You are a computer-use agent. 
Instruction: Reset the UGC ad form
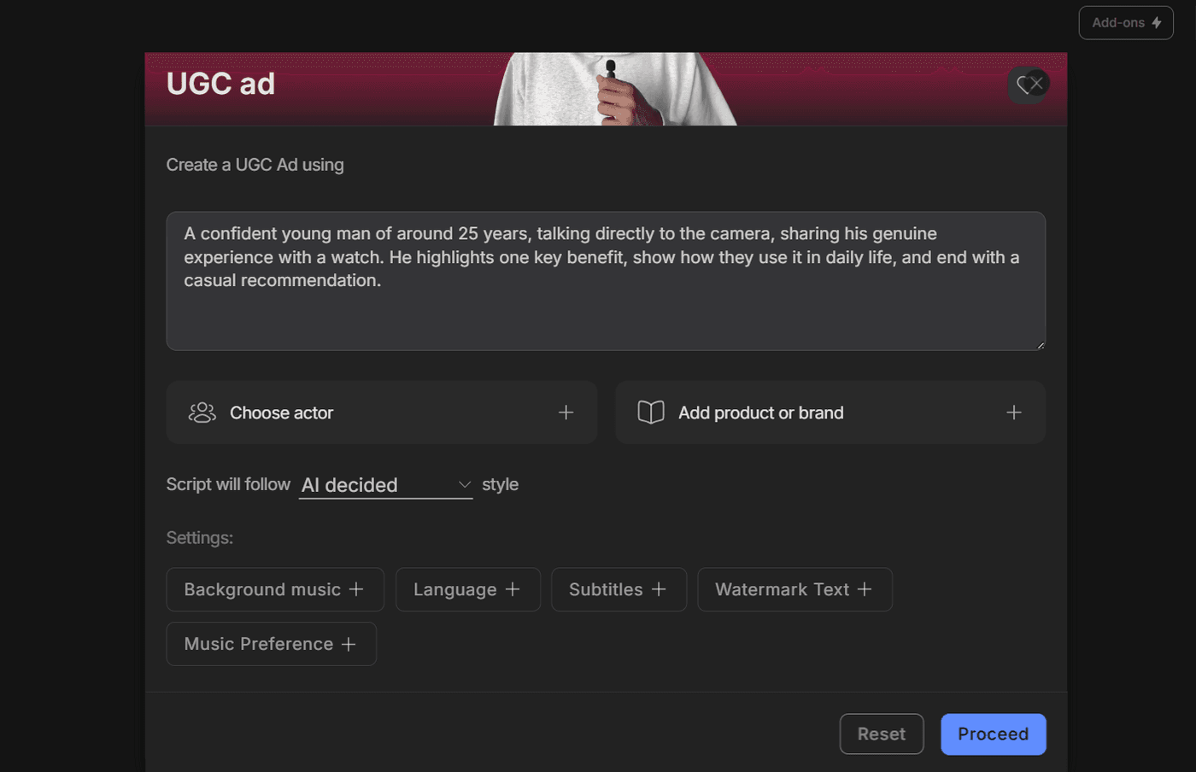[x=882, y=734]
